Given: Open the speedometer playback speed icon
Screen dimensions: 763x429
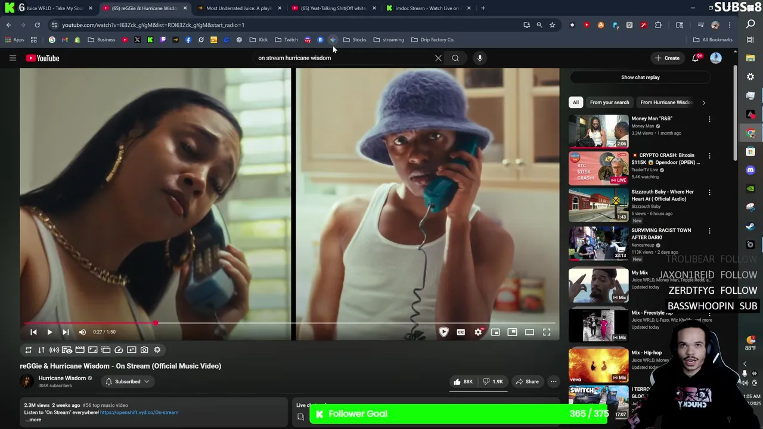Looking at the screenshot, I should (119, 350).
